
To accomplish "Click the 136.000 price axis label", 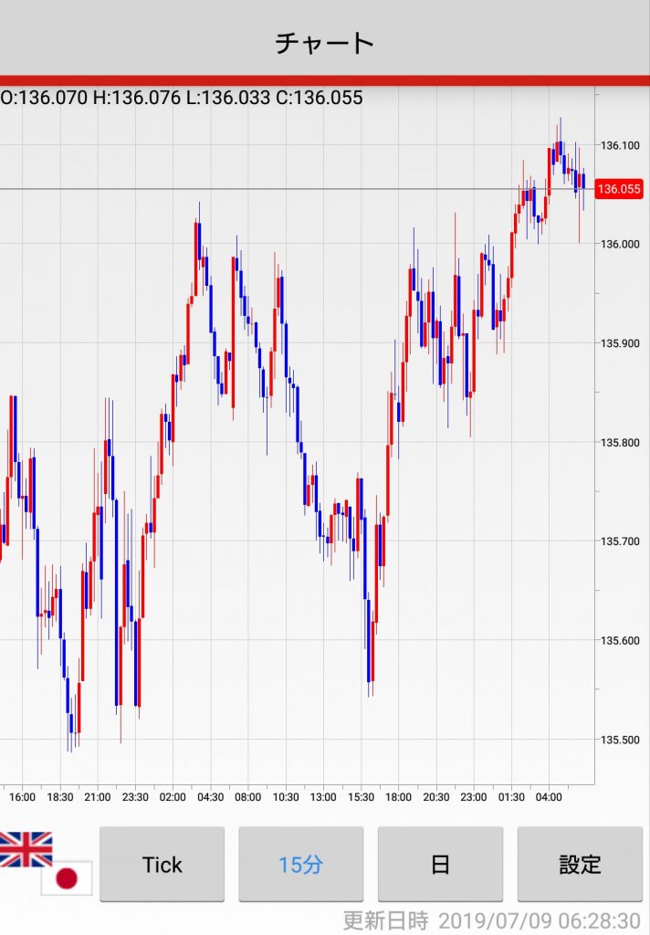I will pos(620,244).
